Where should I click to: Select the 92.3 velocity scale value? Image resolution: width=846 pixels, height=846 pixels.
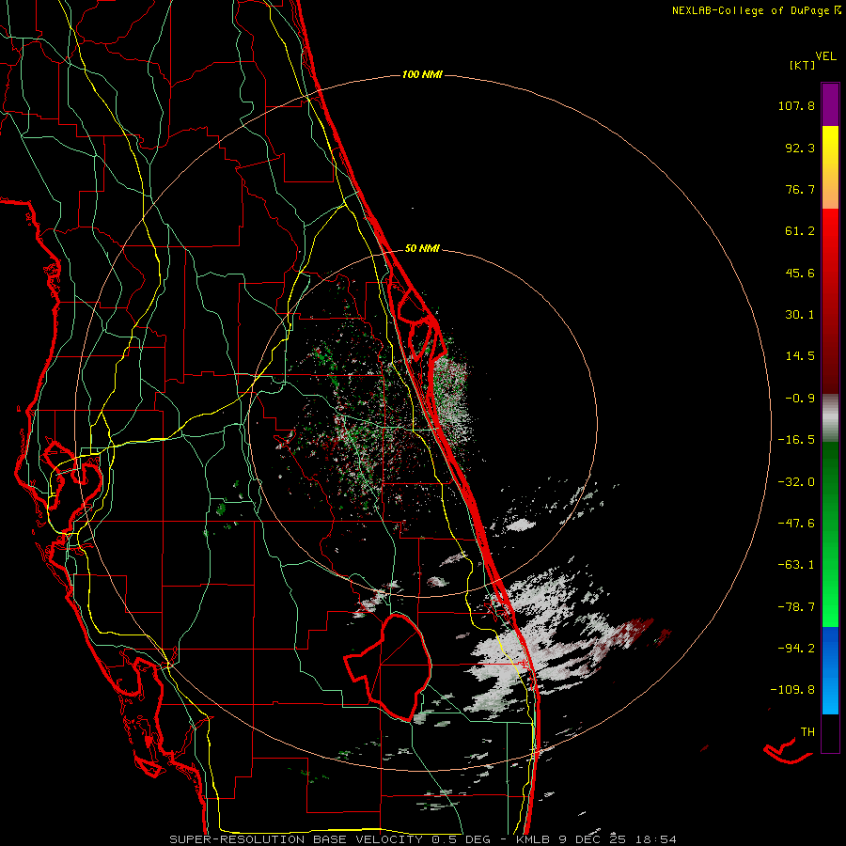tap(800, 148)
